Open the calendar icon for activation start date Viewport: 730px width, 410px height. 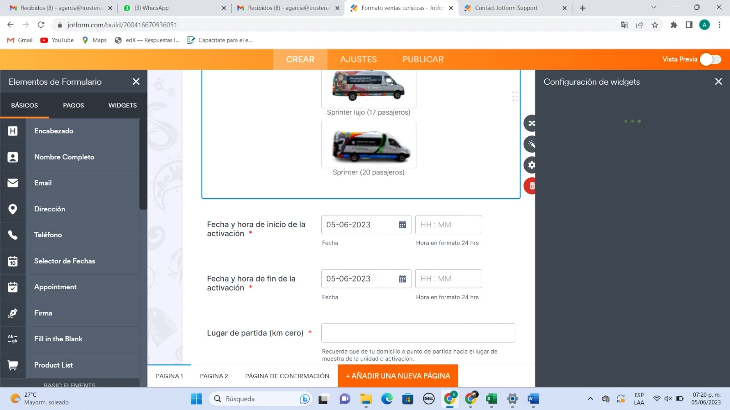401,225
